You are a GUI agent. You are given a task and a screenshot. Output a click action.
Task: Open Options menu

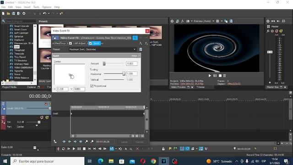coord(47,7)
